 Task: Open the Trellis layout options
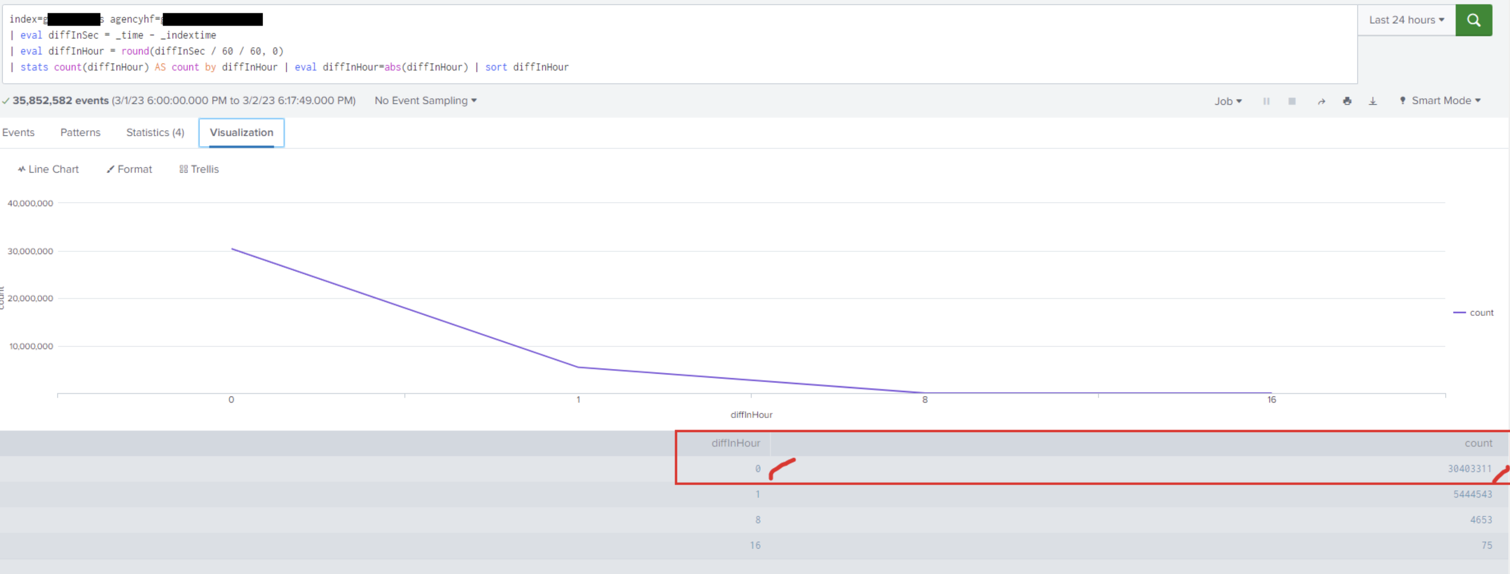[199, 169]
